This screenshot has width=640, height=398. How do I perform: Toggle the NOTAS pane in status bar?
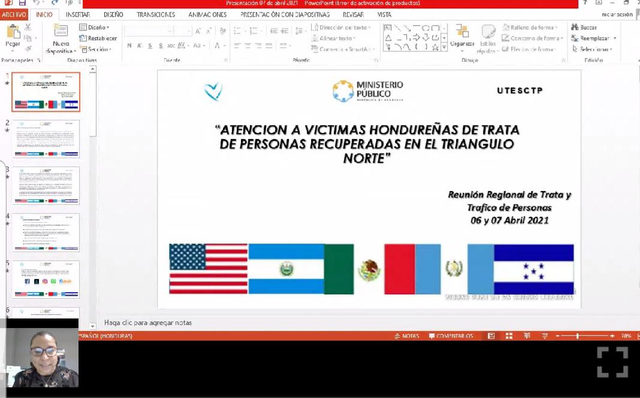tap(406, 336)
